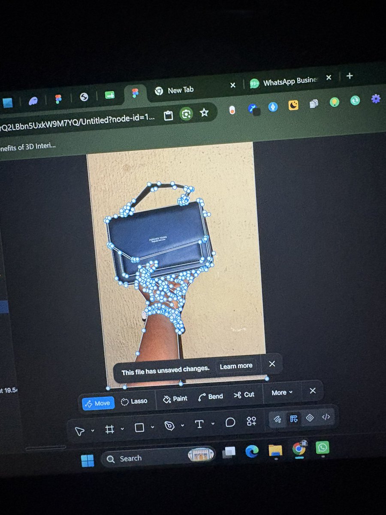Dismiss the unsaved changes notification

272,364
